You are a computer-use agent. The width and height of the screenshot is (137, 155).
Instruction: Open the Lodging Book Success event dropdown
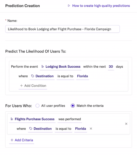[61, 67]
